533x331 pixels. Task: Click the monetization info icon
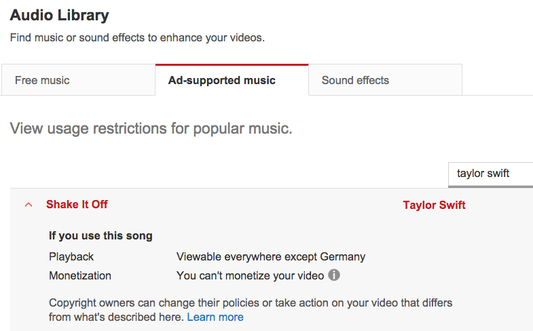click(x=334, y=275)
